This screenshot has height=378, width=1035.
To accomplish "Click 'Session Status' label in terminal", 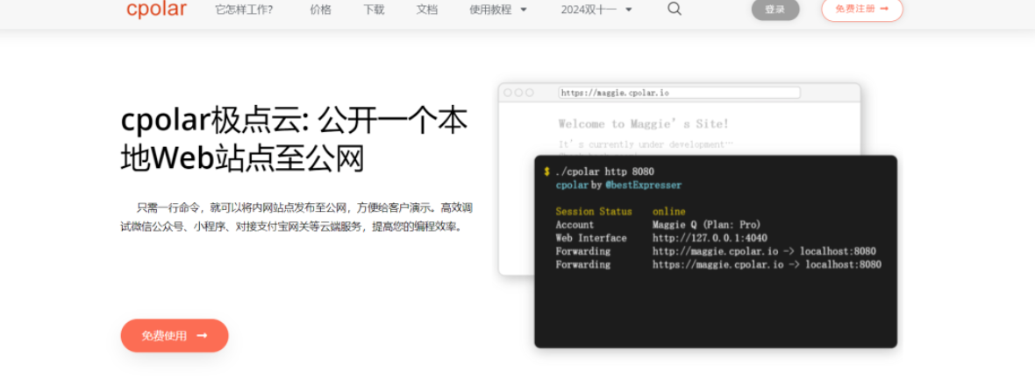I will [594, 212].
